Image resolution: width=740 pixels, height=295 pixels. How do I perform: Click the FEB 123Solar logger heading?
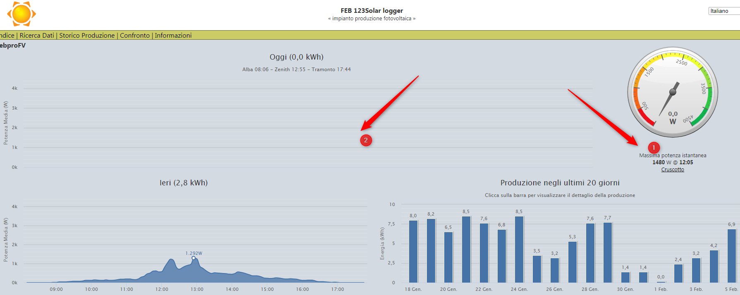tap(372, 11)
